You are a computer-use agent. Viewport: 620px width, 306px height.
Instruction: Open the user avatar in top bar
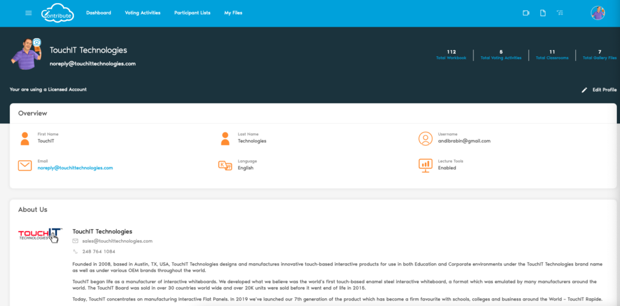pos(598,13)
